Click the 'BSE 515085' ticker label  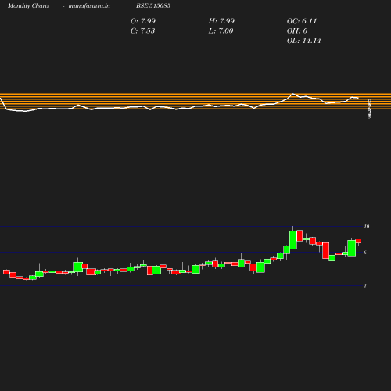(153, 5)
